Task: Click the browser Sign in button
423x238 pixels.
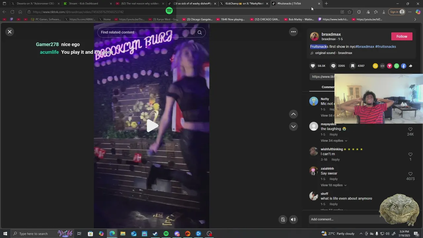Action: 397,12
